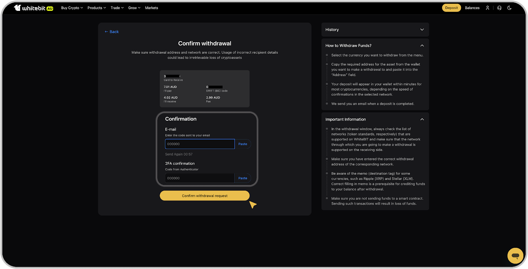Toggle dark mode moon icon
This screenshot has width=528, height=269.
(x=510, y=8)
